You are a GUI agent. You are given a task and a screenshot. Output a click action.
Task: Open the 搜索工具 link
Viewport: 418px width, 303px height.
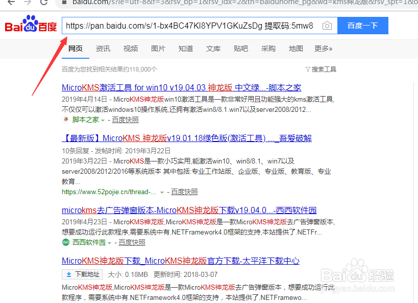pyautogui.click(x=324, y=69)
